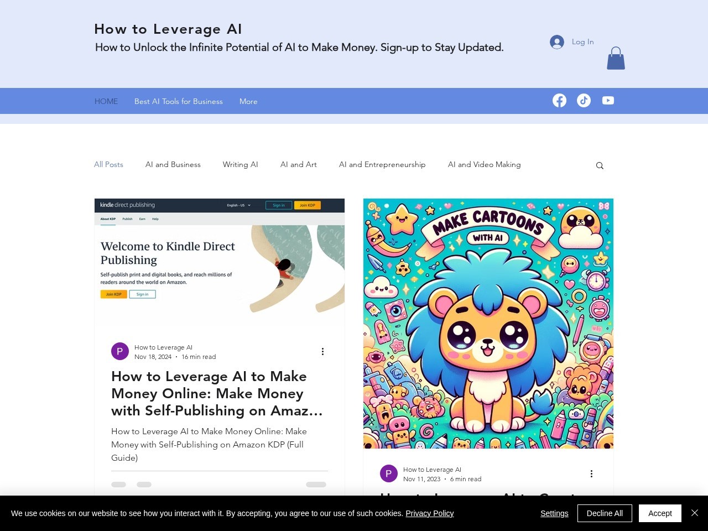The height and width of the screenshot is (531, 708).
Task: Go to the HOME menu item
Action: (x=106, y=101)
